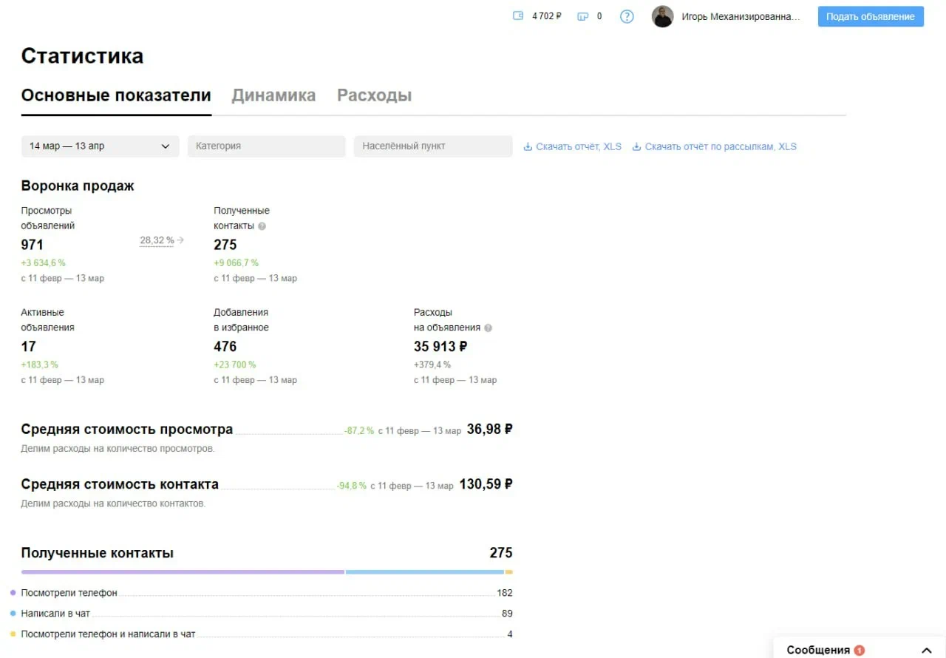
Task: Click the +23 700 % favorites change
Action: pos(235,364)
